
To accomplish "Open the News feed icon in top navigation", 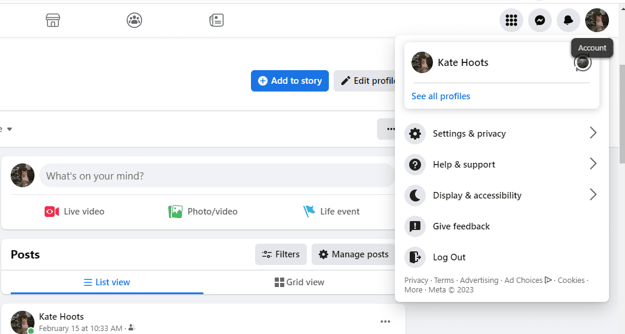I will [x=216, y=20].
